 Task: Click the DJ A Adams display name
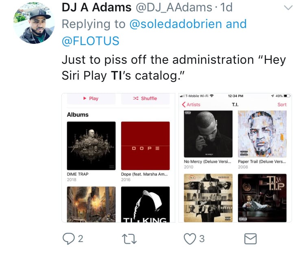96,8
